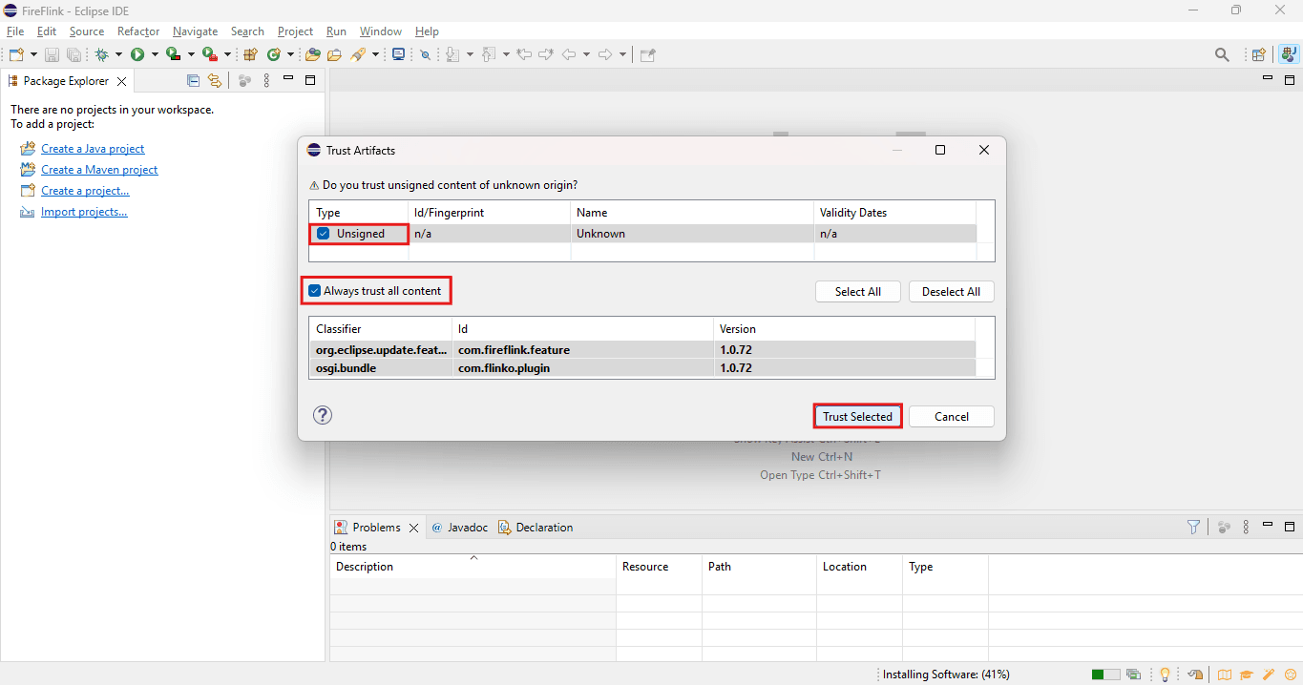1303x685 pixels.
Task: Toggle Always trust all content checkbox
Action: point(314,291)
